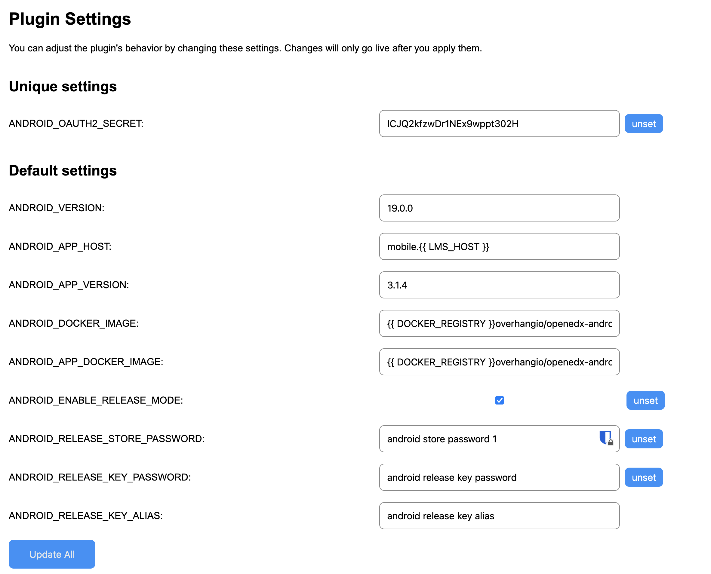Edit the ANDROID_VERSION field showing 19.0.0
This screenshot has height=574, width=711.
(499, 208)
